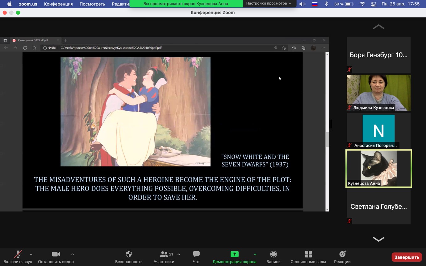Expand share screen options arrow
This screenshot has width=426, height=266.
[x=255, y=254]
